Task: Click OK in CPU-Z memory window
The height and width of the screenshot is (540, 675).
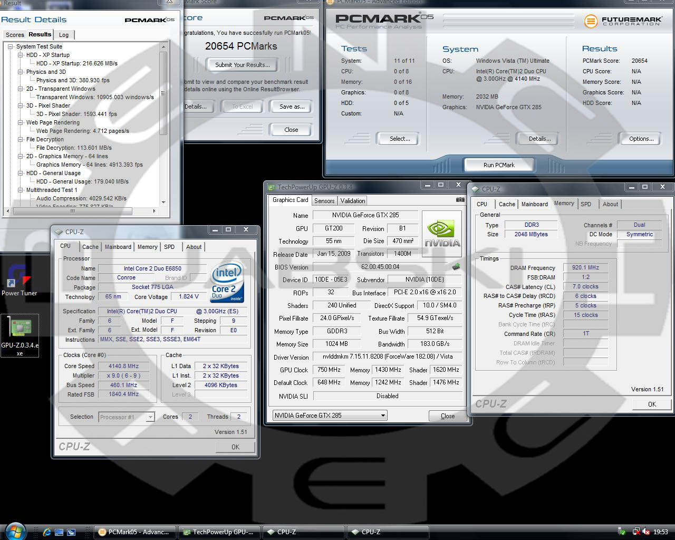Action: tap(652, 404)
